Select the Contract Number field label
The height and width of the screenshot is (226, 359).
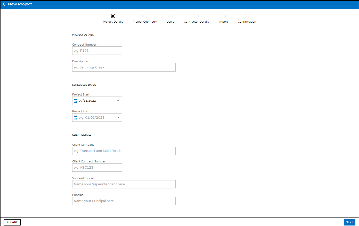pyautogui.click(x=84, y=45)
